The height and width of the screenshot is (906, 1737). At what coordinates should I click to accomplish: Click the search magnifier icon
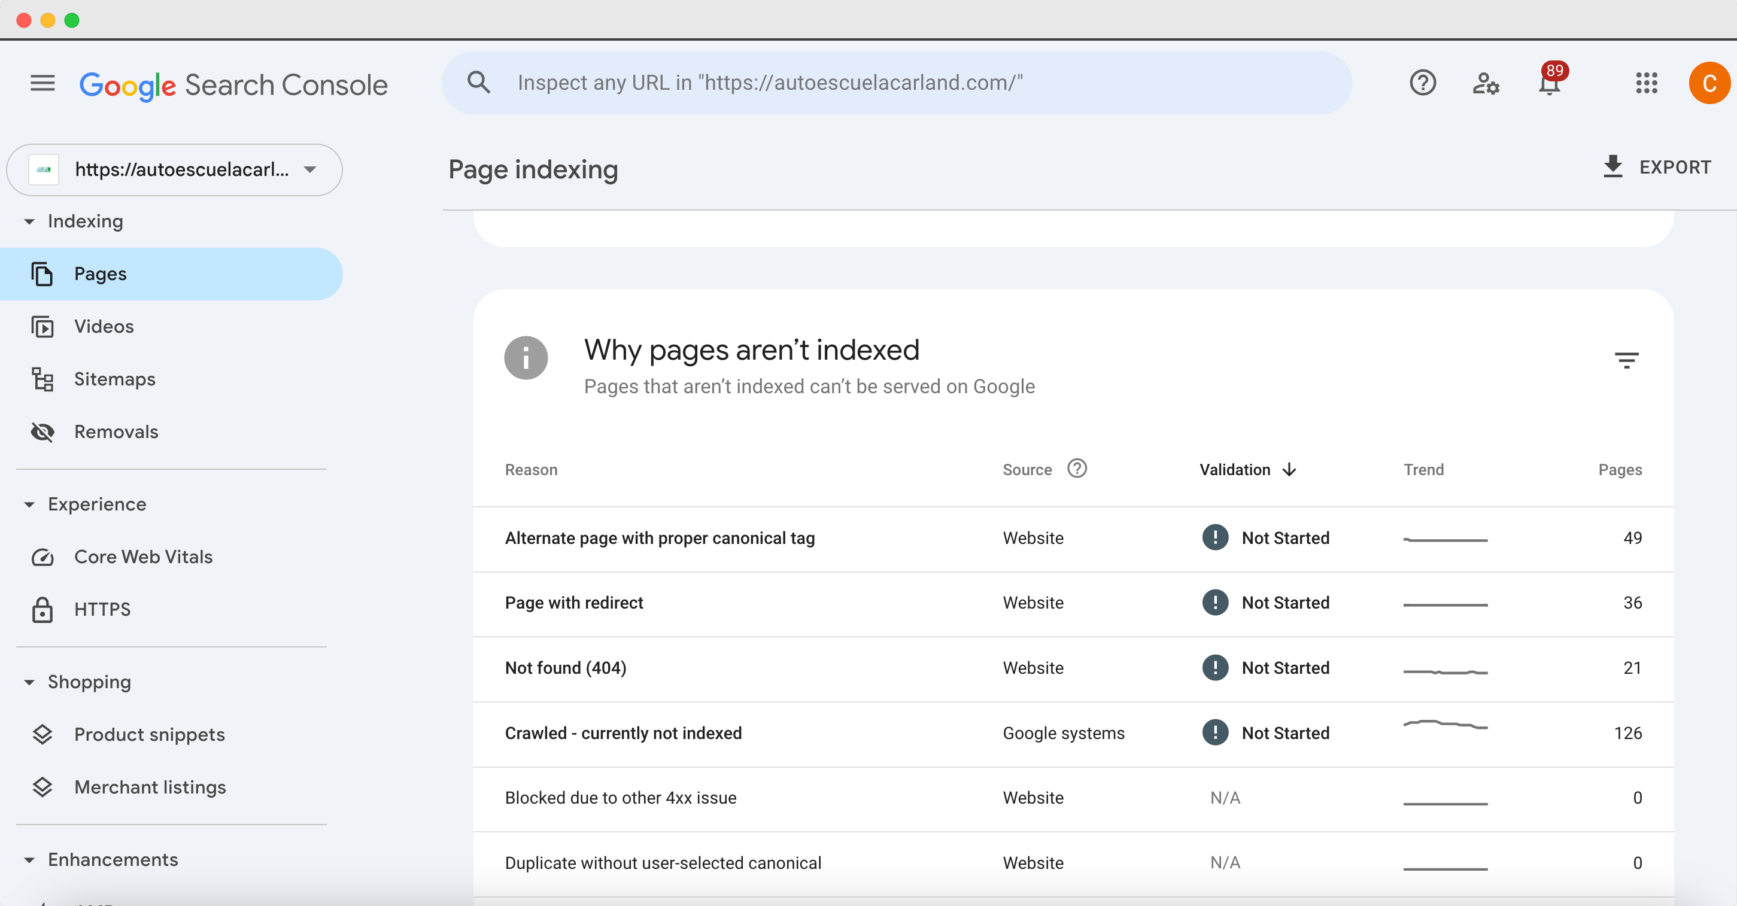(x=479, y=82)
